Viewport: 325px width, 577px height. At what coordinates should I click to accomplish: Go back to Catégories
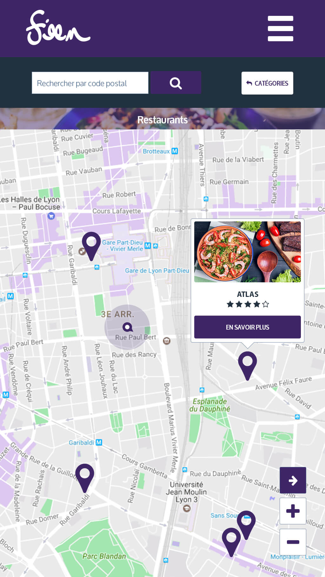click(x=267, y=83)
